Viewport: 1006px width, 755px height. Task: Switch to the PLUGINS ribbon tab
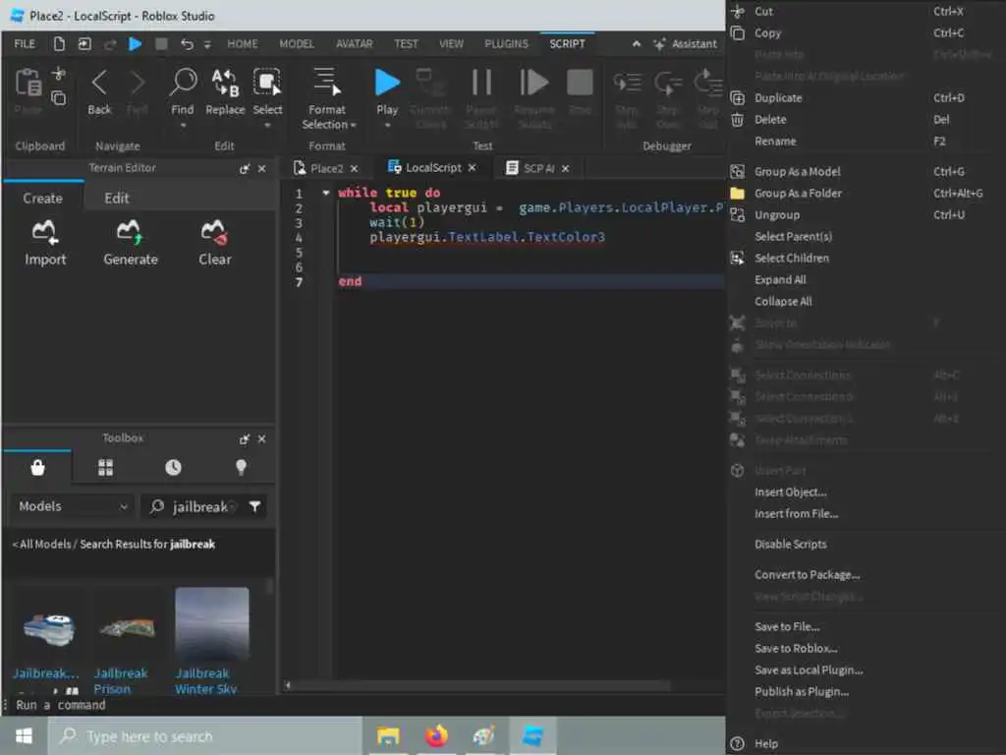click(506, 43)
